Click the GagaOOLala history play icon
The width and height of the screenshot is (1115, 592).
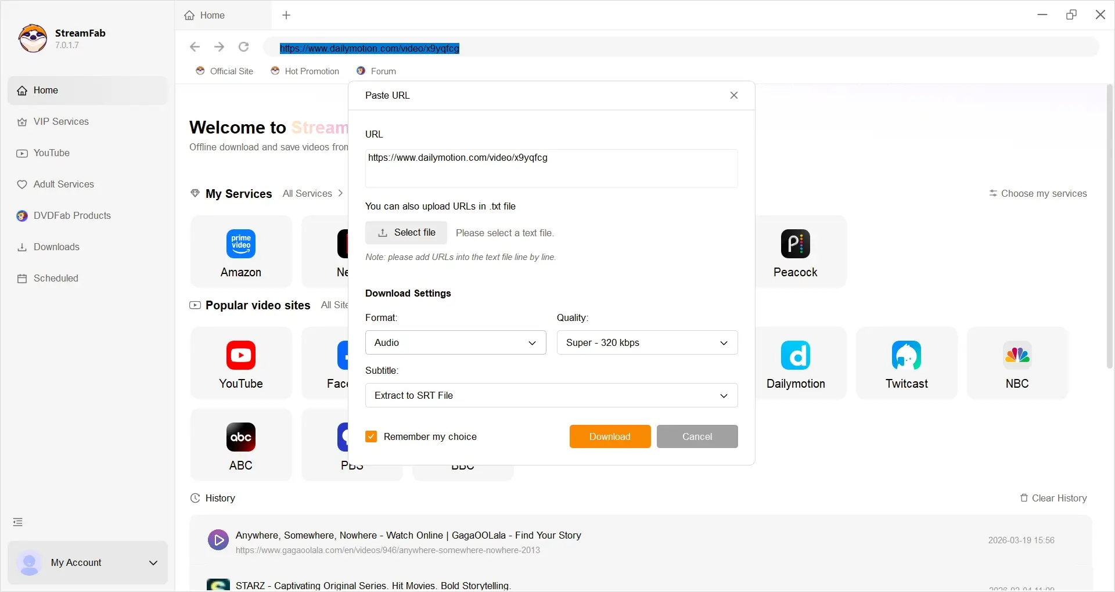click(x=218, y=540)
